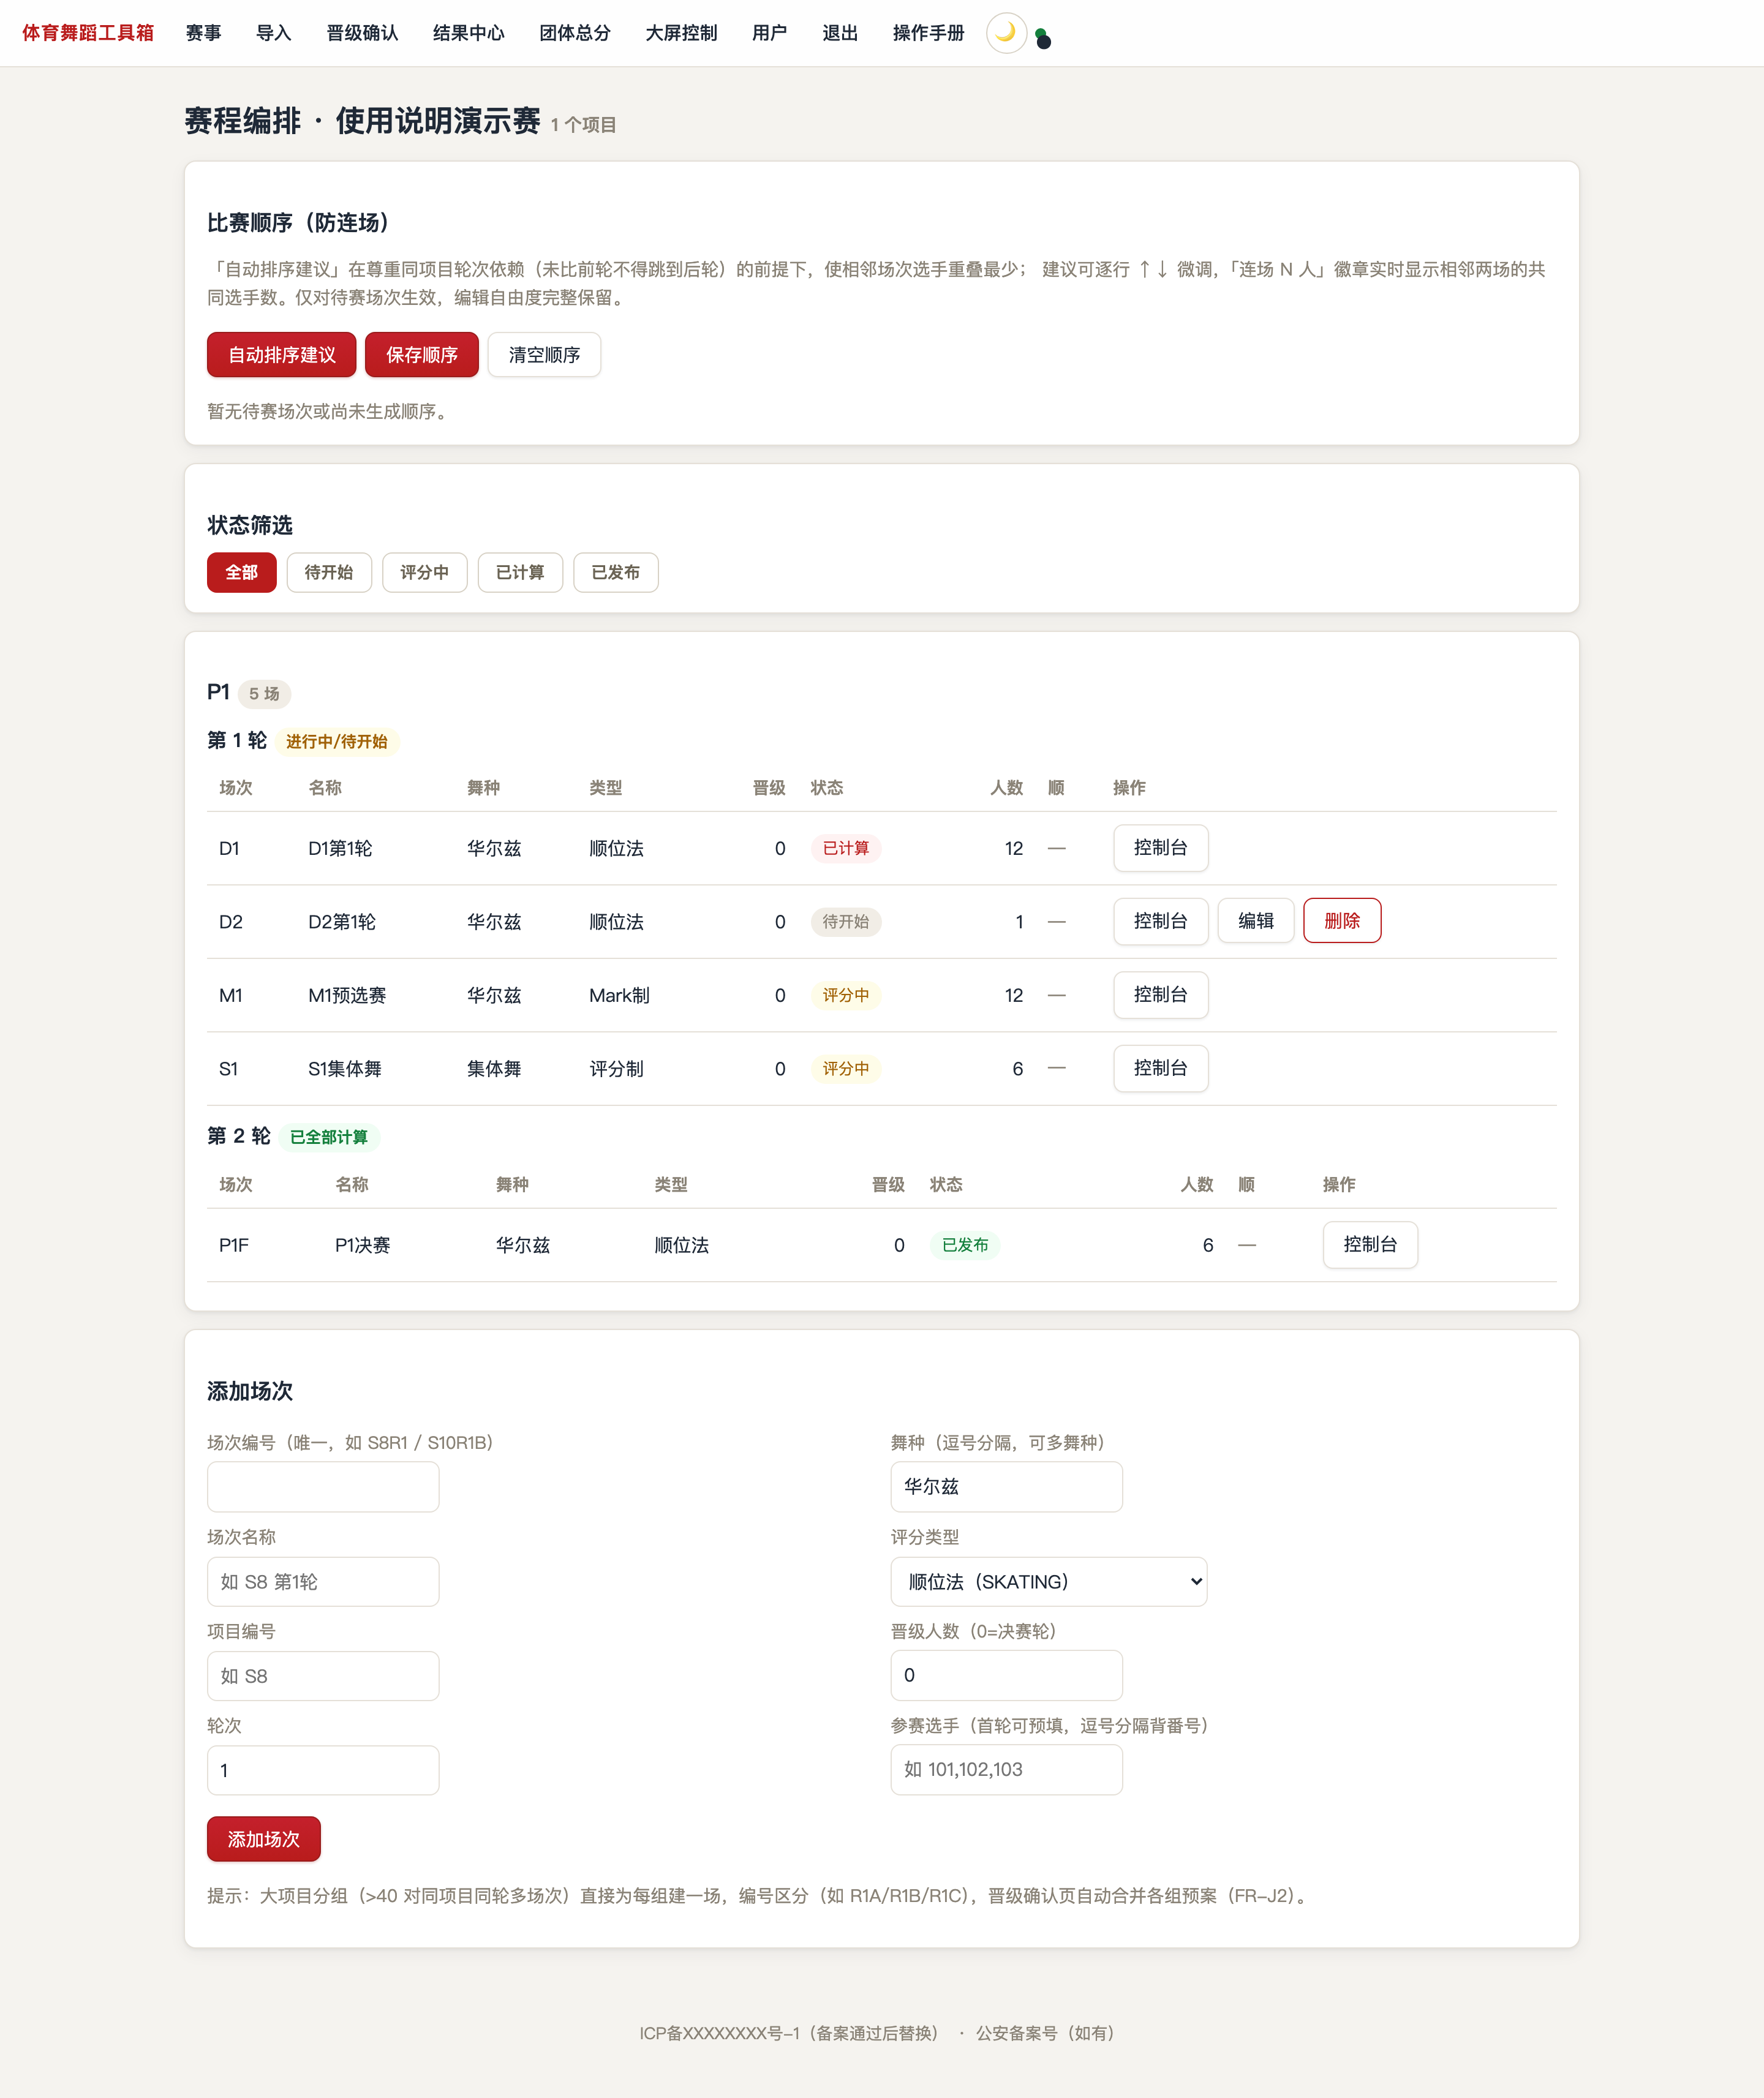Open the 体育舞蹈工具箱 home link

click(88, 33)
